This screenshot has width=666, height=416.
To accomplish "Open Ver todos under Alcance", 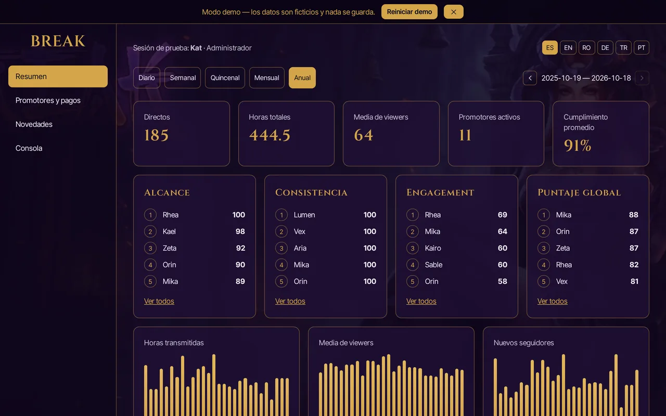I will [x=159, y=301].
